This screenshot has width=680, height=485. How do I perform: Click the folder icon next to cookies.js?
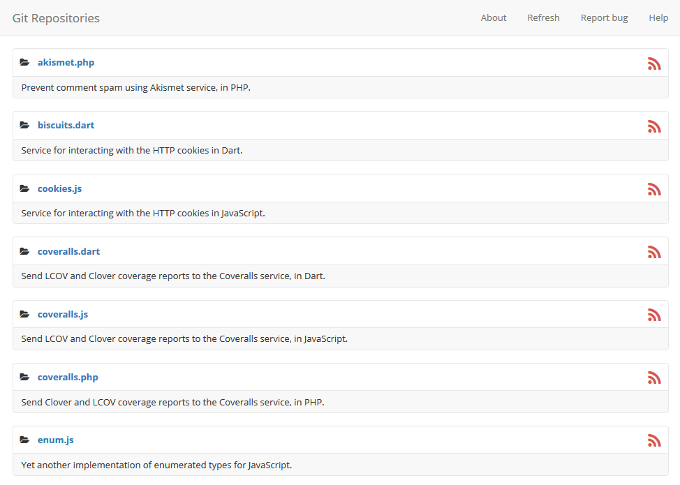point(25,188)
